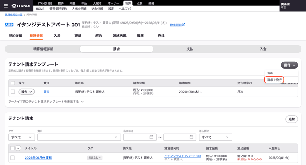
Task: Select 請求を発行 in the 操作 menu
Action: pyautogui.click(x=274, y=80)
